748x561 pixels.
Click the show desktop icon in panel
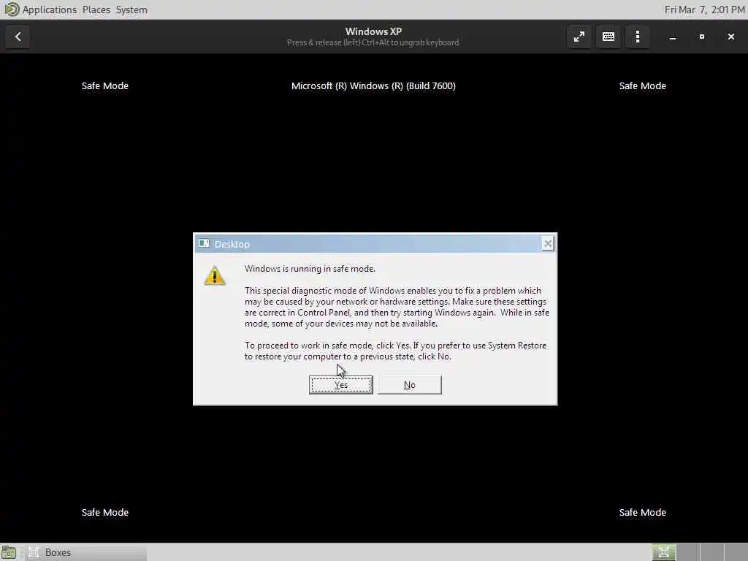9,552
